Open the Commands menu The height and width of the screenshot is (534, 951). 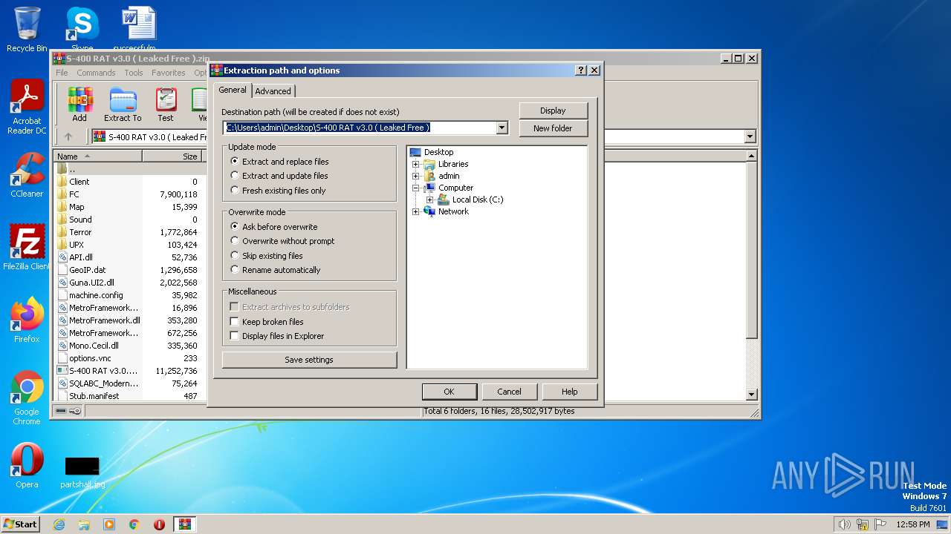[x=96, y=73]
